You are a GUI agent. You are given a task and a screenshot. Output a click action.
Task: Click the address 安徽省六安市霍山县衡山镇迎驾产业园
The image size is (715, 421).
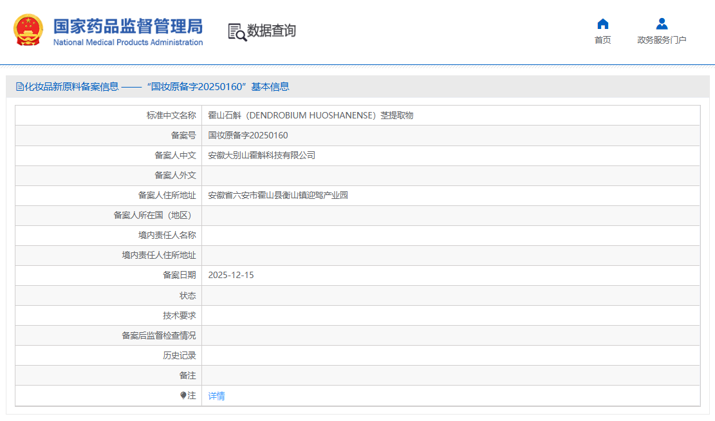[278, 196]
